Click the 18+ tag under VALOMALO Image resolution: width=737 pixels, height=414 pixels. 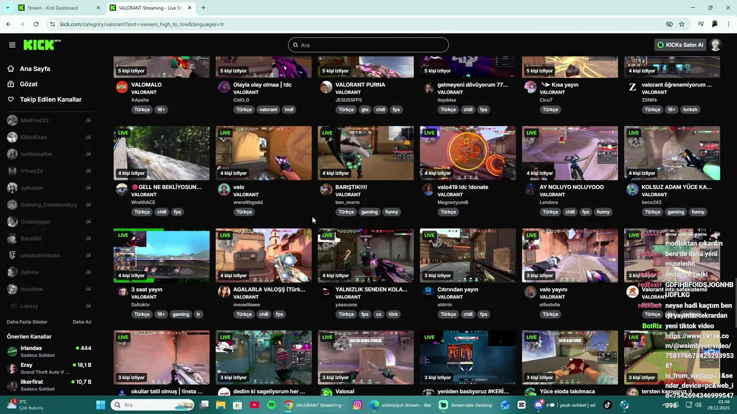click(x=161, y=110)
